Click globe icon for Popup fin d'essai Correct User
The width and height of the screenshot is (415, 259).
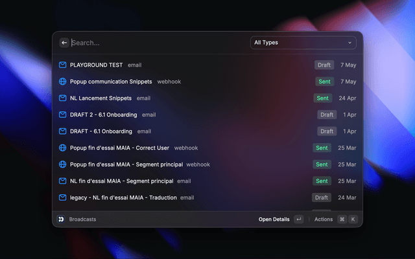tap(63, 148)
